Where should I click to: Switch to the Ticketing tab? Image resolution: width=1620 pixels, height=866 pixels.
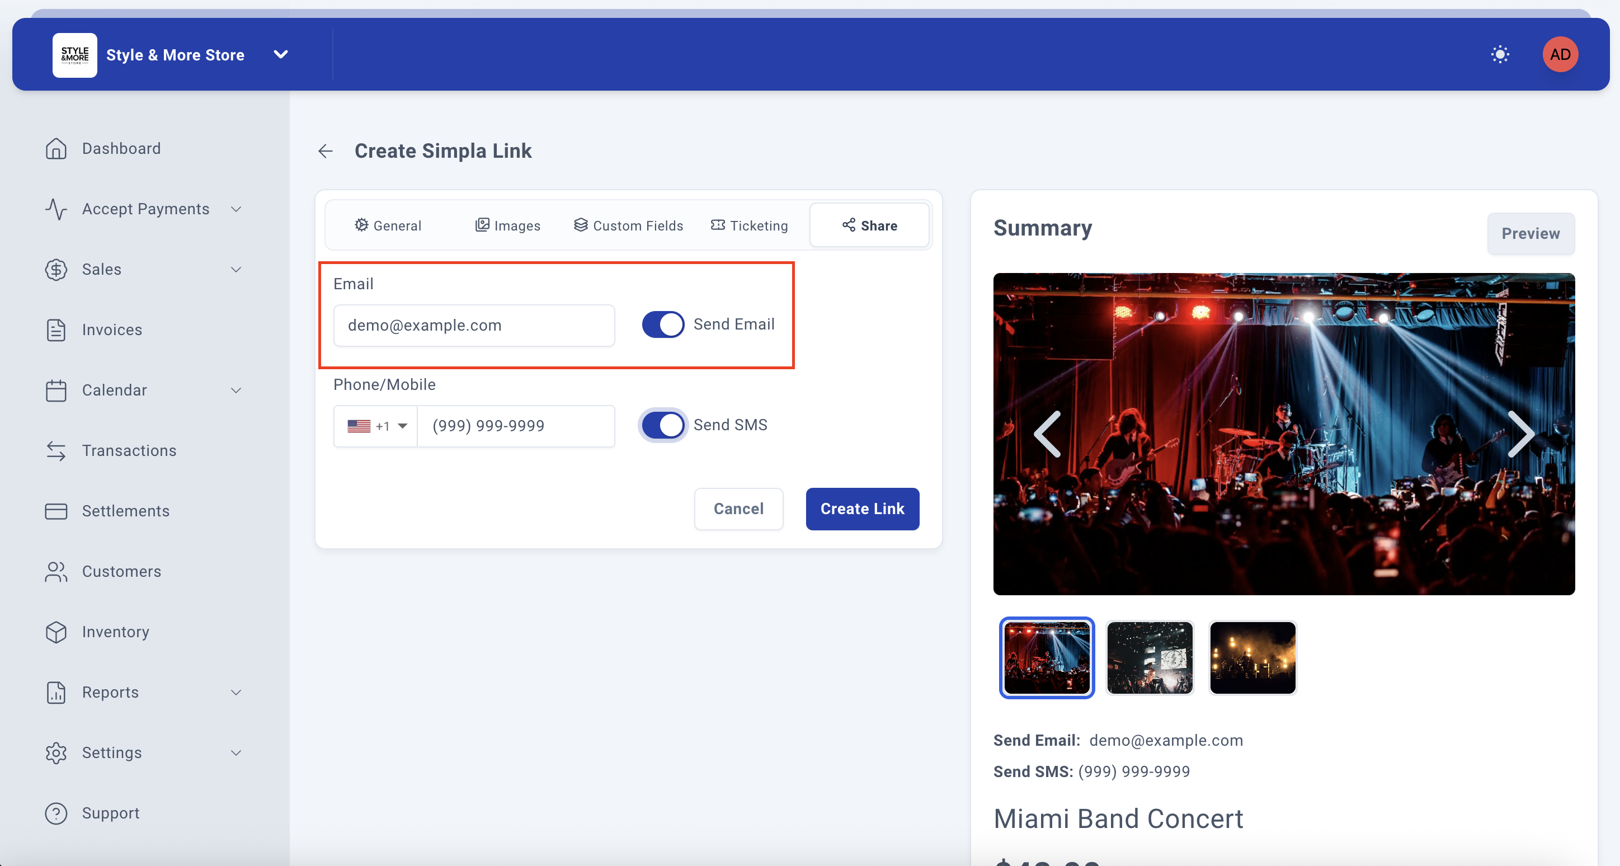[750, 226]
